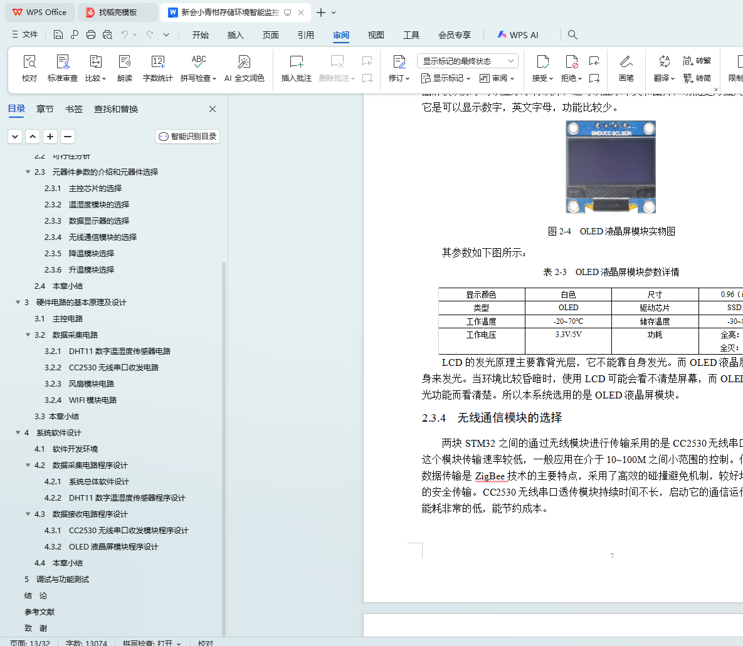Click the 朗读 read-aloud icon

125,68
